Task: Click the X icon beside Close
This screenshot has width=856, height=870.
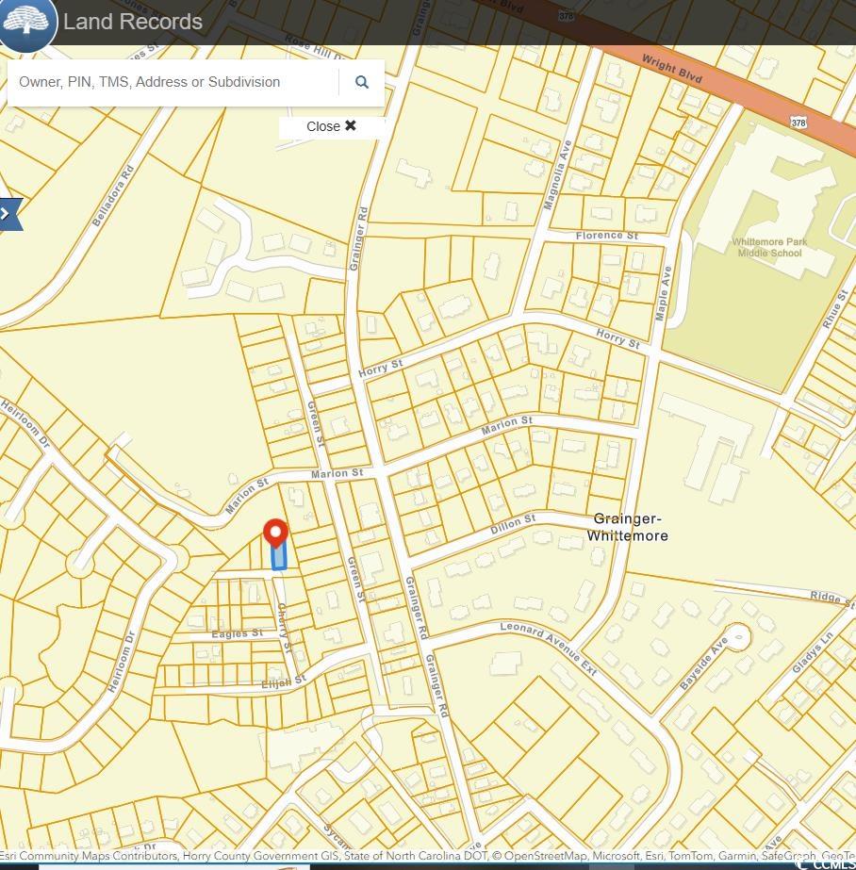Action: point(351,125)
